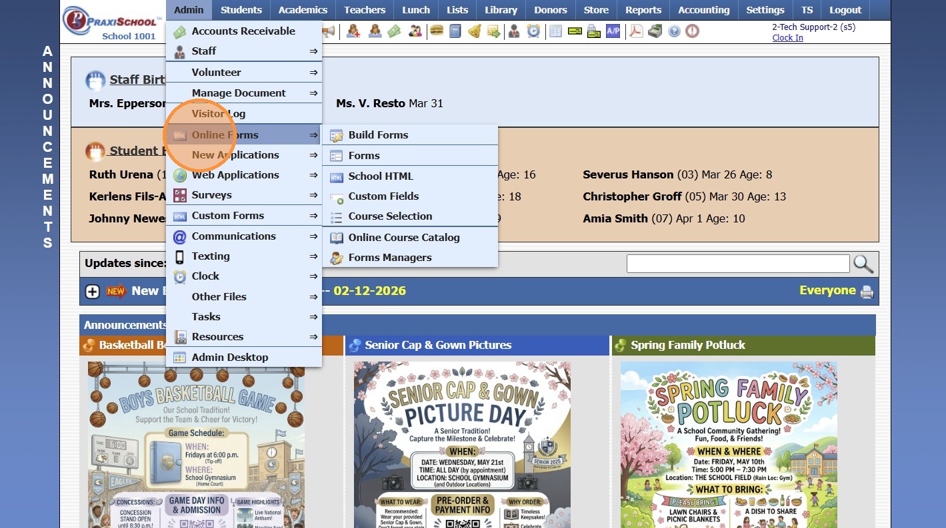The width and height of the screenshot is (946, 528).
Task: Click the green money bills toolbar icon
Action: [x=395, y=31]
